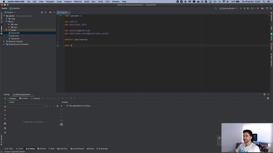Click the Debug sidebar settings gear icon
273x153 pixels.
(x=5, y=128)
